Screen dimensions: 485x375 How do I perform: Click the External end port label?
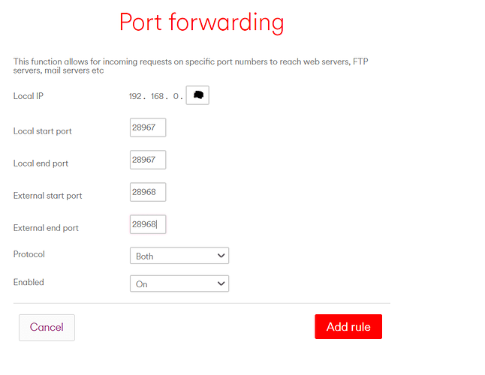tap(46, 228)
